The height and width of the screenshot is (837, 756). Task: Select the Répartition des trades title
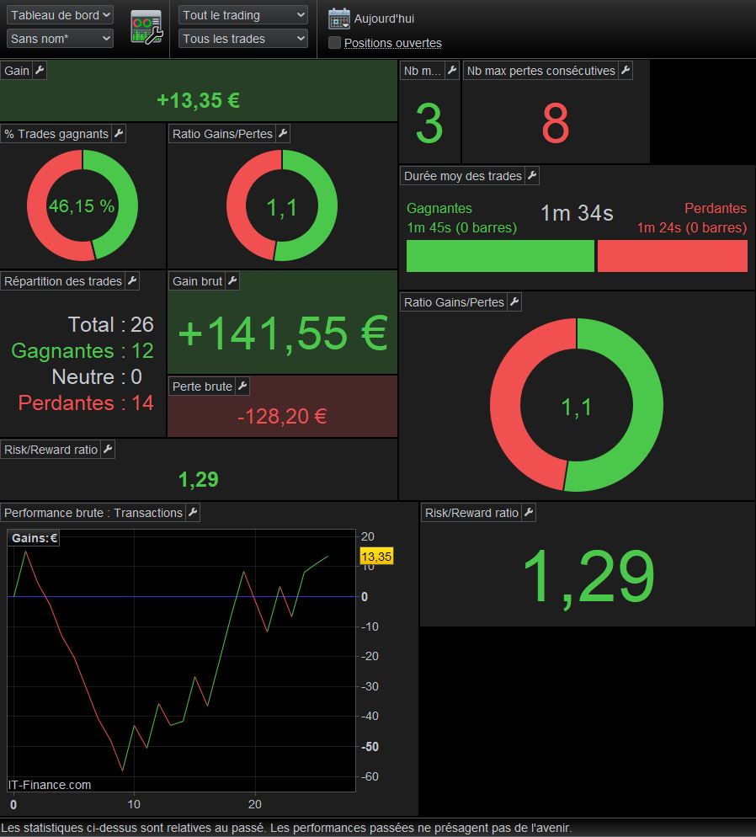(x=63, y=281)
